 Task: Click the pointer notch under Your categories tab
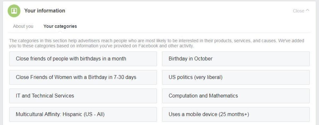pyautogui.click(x=60, y=32)
